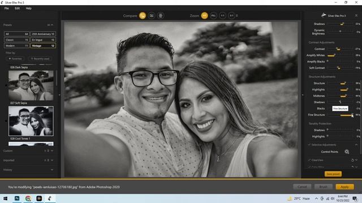Select the 25th Anniversary presets category
This screenshot has height=203, width=362.
coord(43,34)
